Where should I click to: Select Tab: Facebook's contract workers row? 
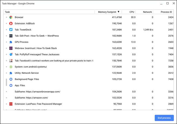[x=88, y=61]
